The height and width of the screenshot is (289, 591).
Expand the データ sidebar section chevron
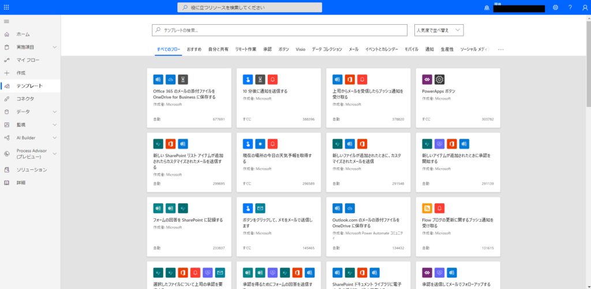[55, 112]
